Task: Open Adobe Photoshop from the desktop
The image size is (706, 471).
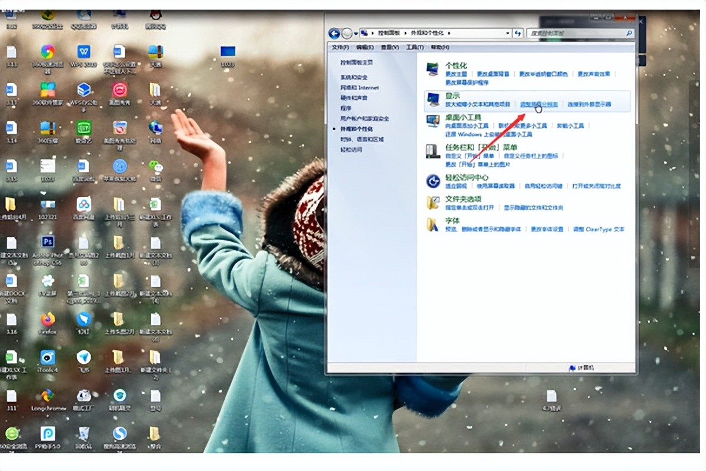Action: [x=48, y=243]
